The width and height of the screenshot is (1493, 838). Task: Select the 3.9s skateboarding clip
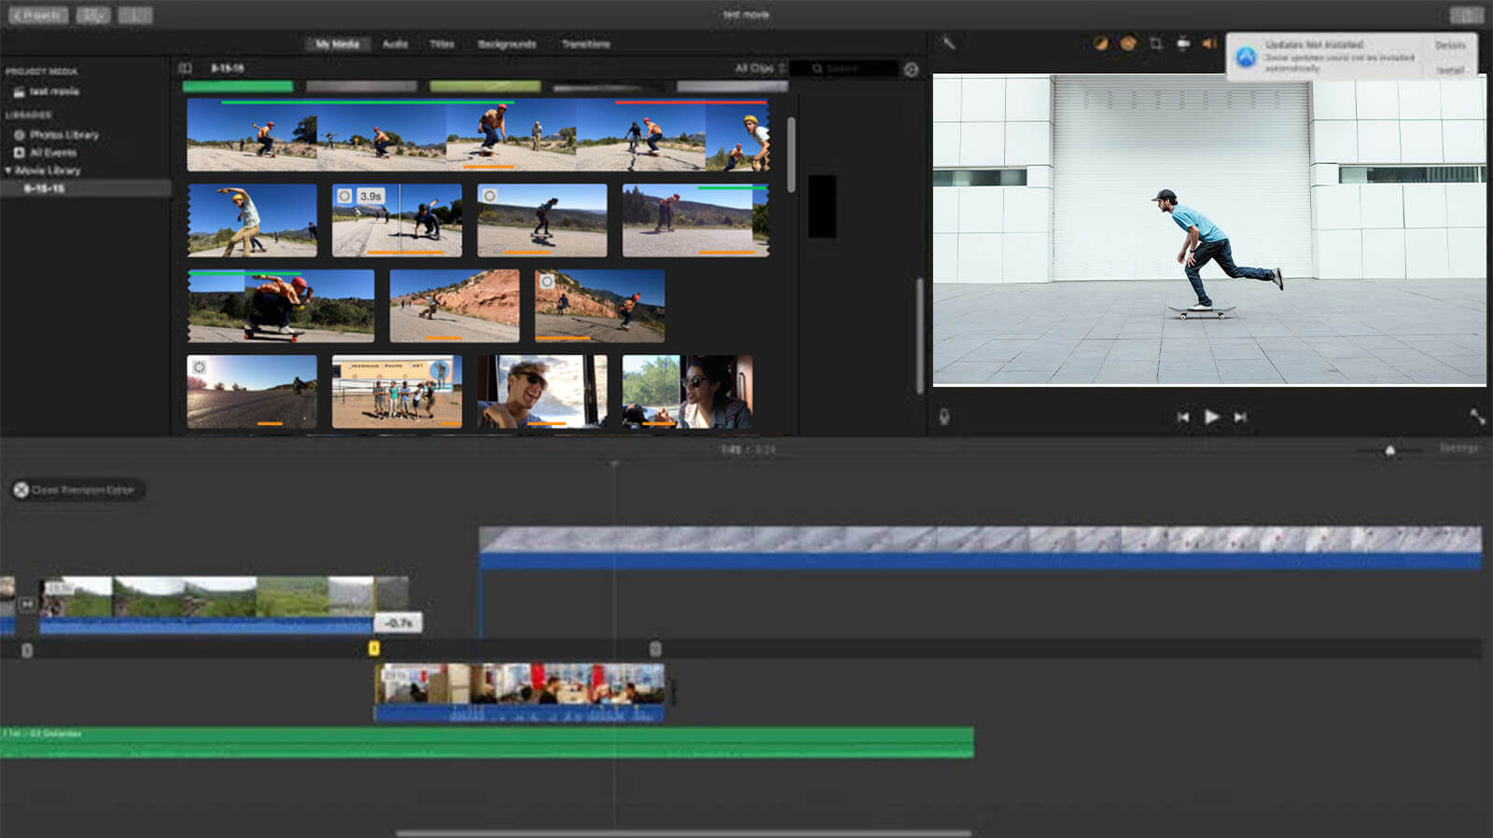[x=397, y=220]
